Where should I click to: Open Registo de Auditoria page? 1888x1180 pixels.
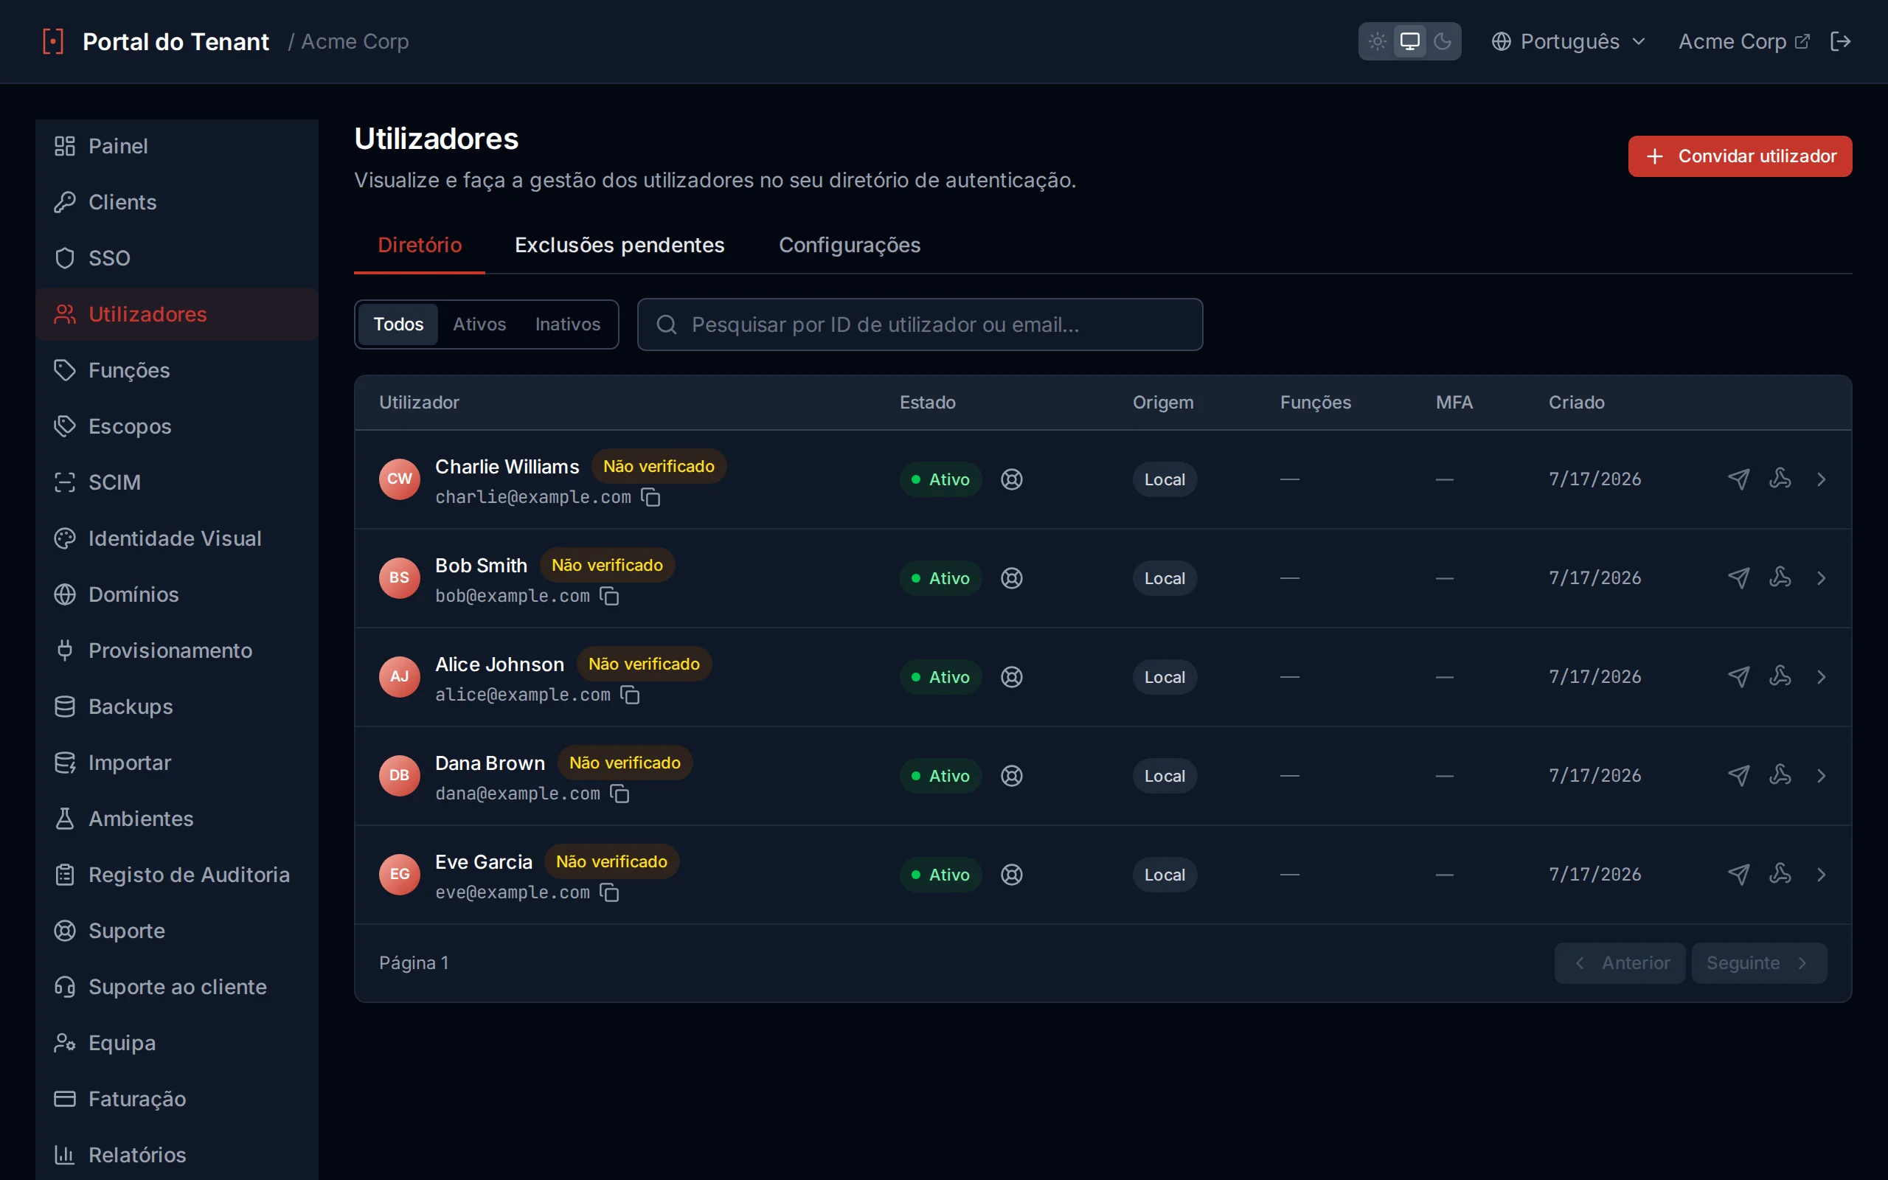point(177,875)
